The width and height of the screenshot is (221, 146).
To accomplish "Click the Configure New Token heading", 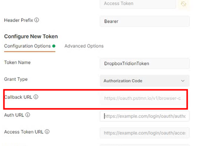I will pos(31,36).
